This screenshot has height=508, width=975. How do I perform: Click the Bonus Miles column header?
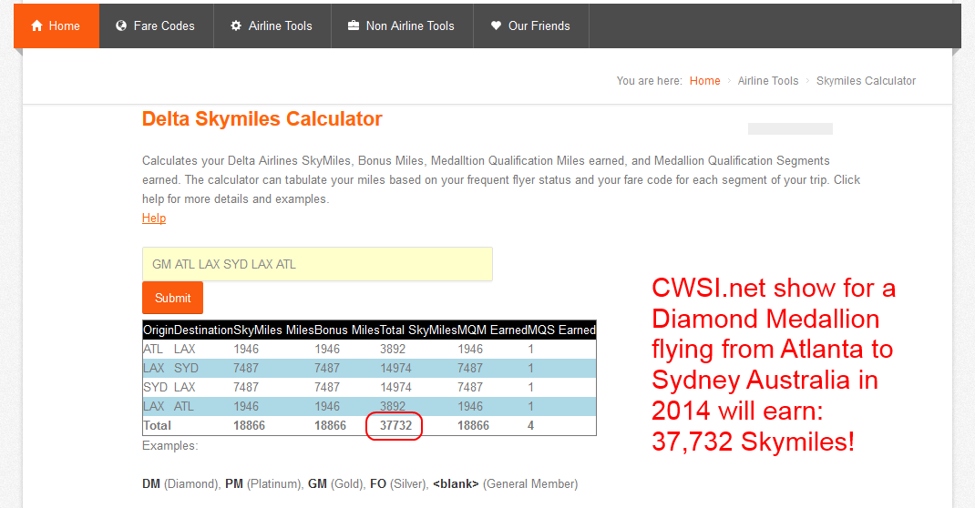347,330
